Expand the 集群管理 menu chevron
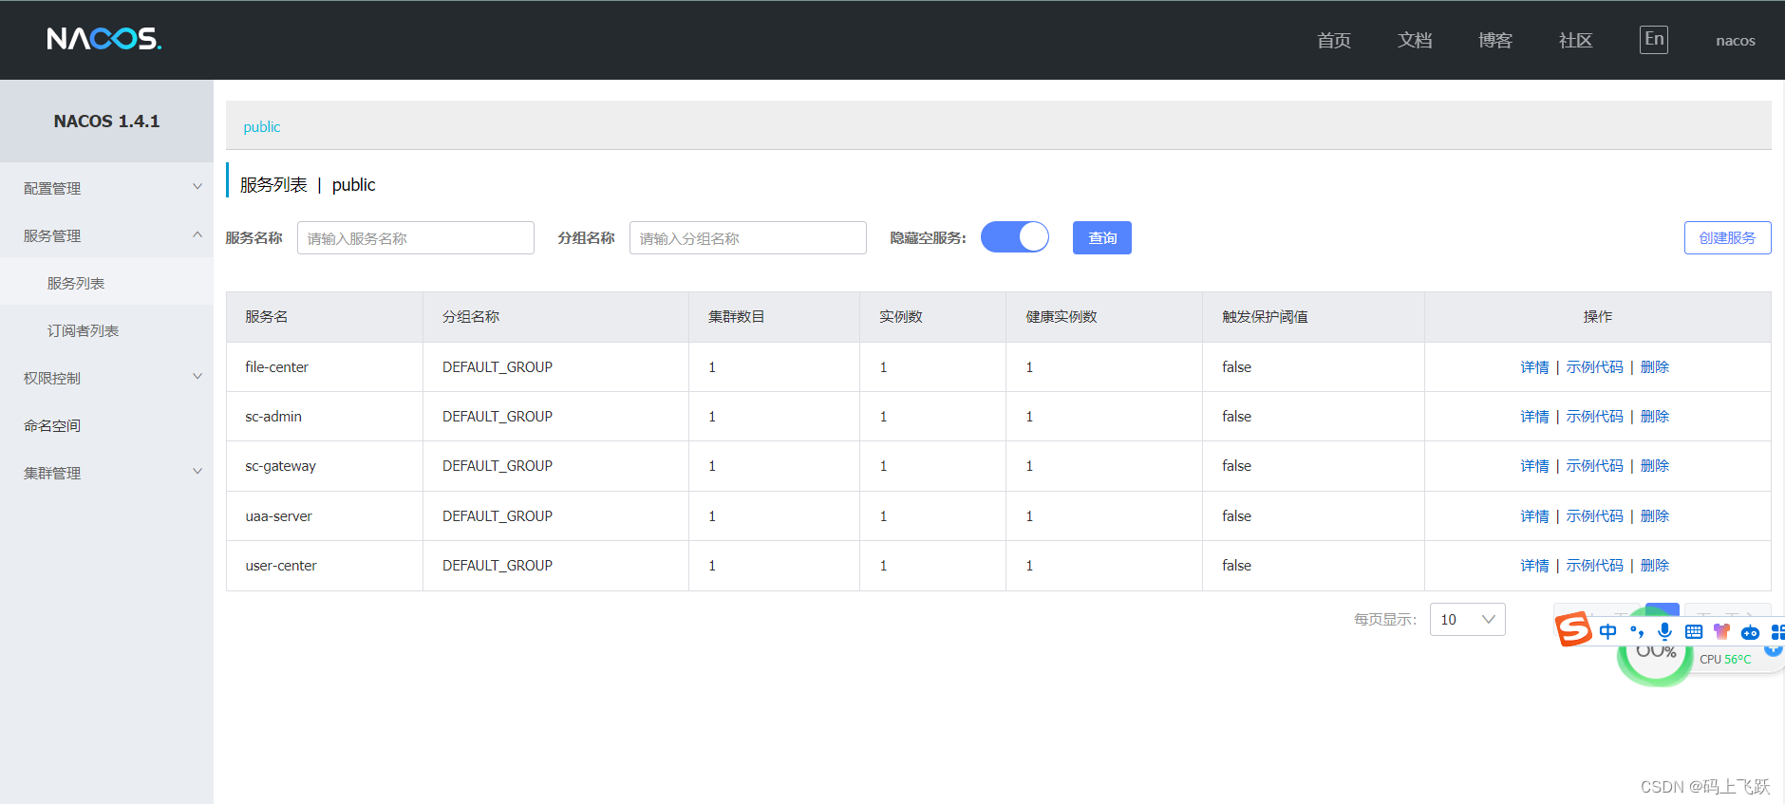This screenshot has height=804, width=1785. click(197, 472)
